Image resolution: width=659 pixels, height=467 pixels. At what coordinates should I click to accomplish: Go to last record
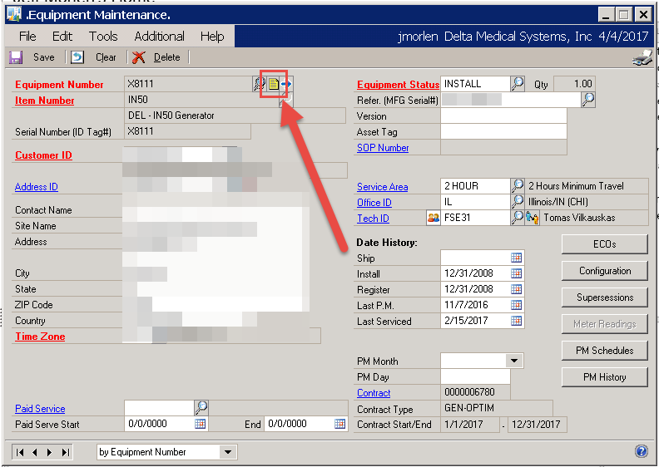click(x=65, y=452)
